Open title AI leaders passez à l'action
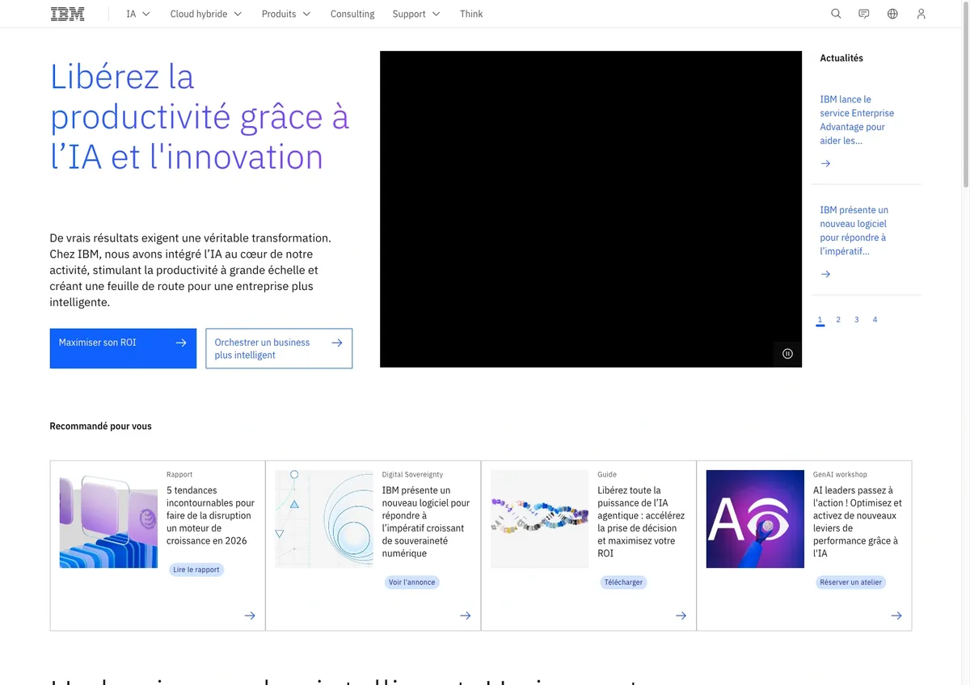The image size is (970, 685). pyautogui.click(x=857, y=522)
